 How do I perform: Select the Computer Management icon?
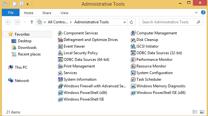point(133,33)
